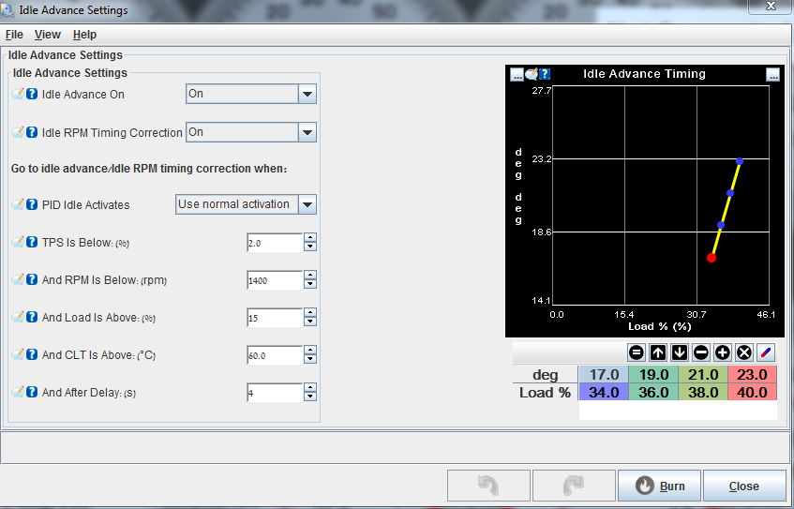Select Load % cell 34.0
794x509 pixels.
tap(604, 392)
